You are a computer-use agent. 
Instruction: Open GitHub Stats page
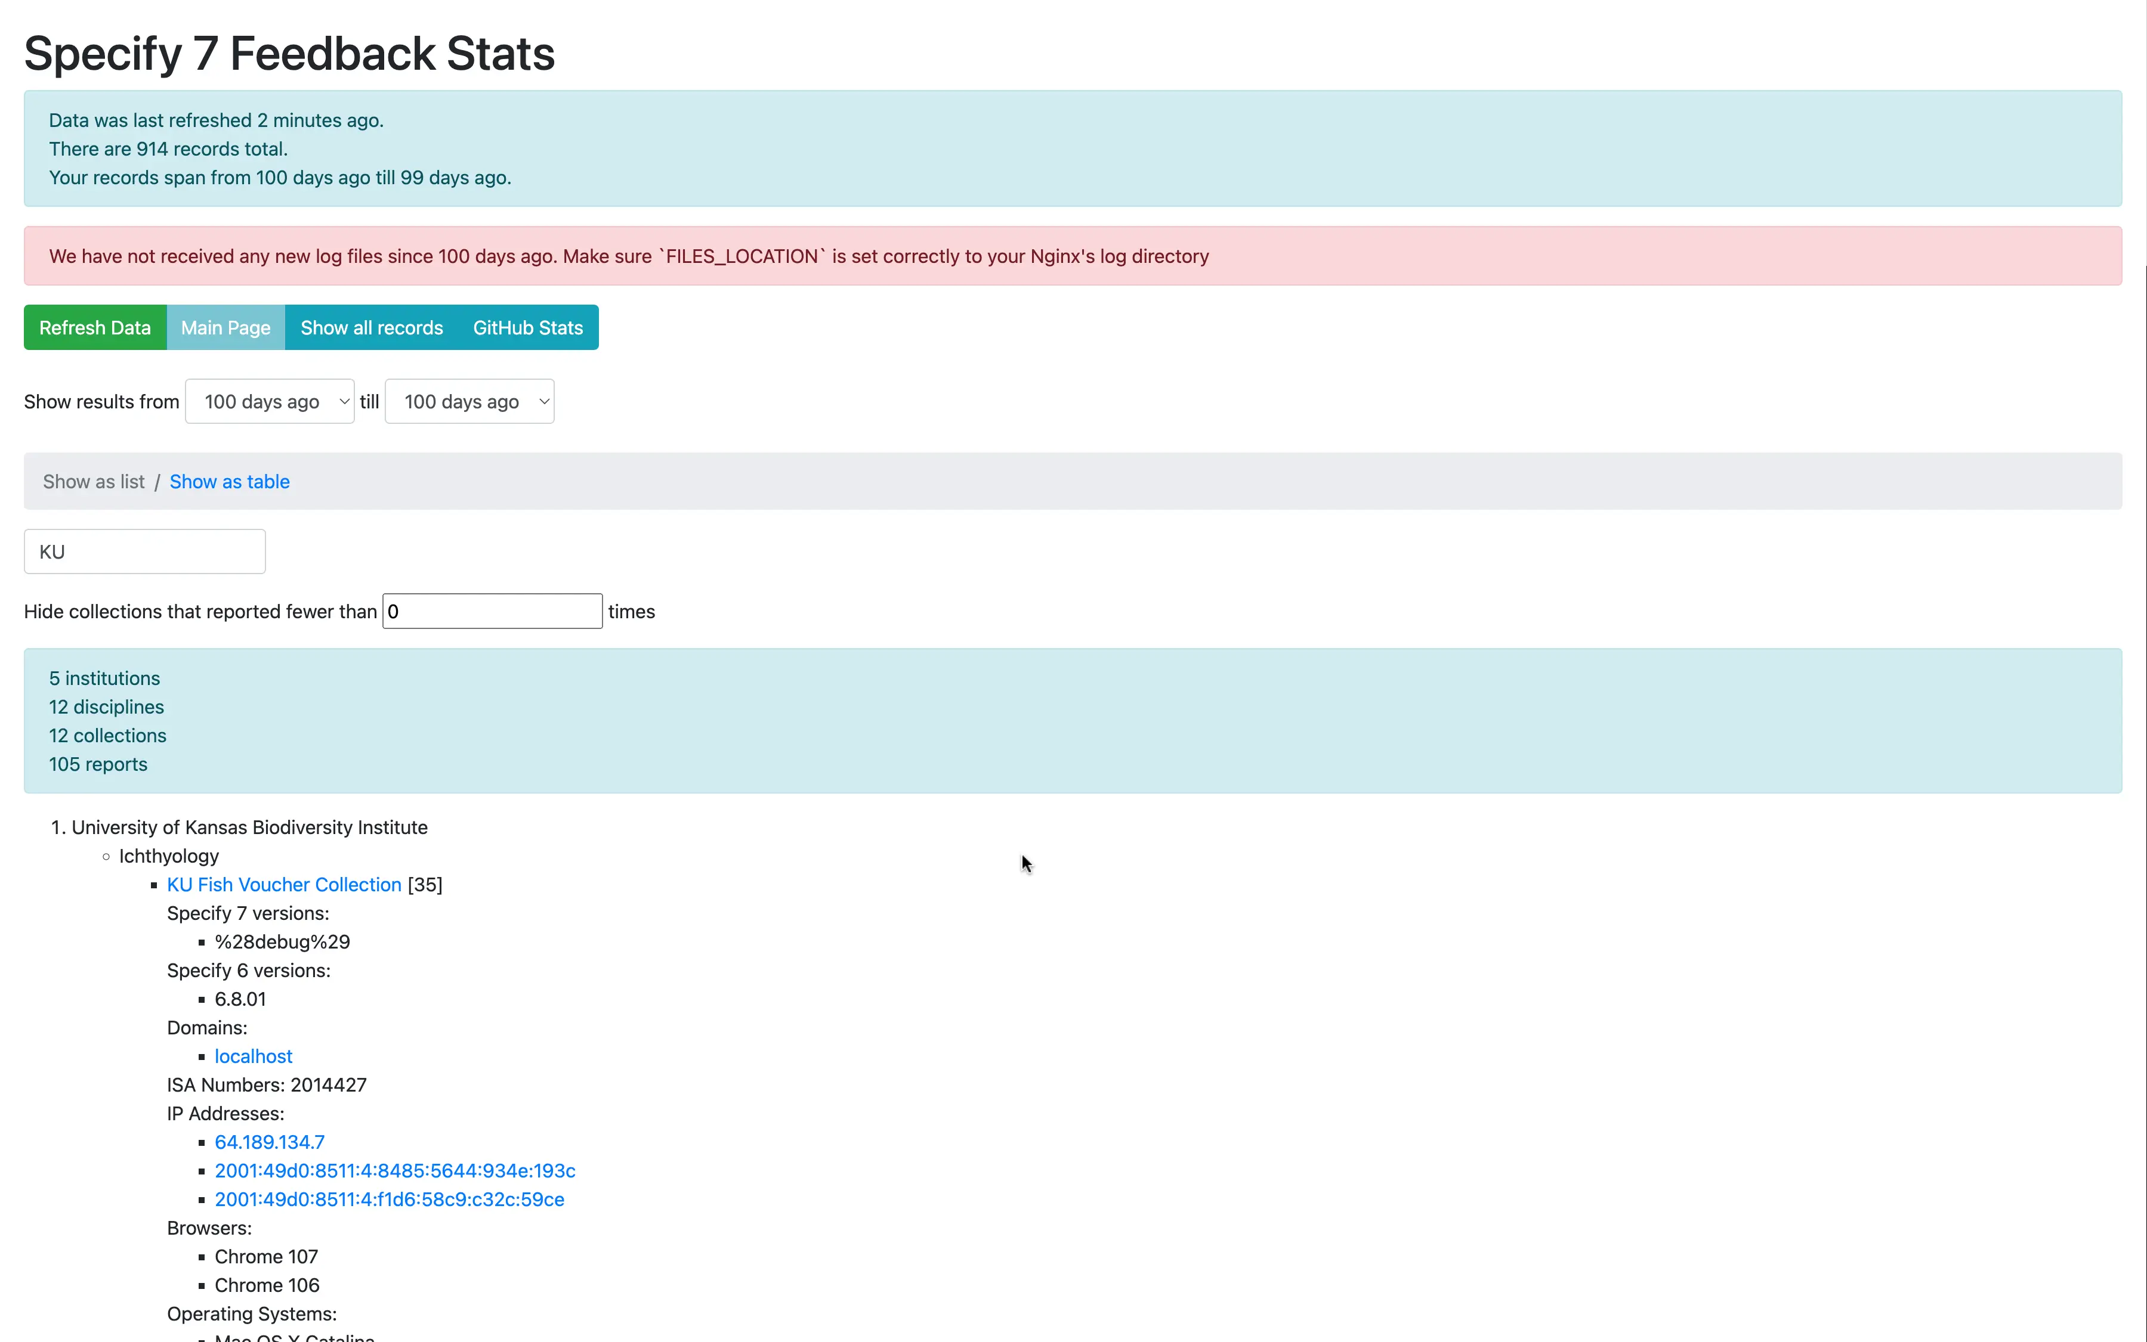tap(527, 327)
